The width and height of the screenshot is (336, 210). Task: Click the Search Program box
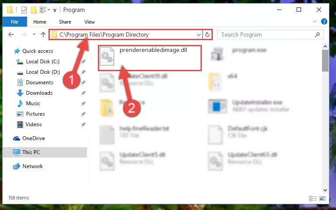click(x=270, y=34)
